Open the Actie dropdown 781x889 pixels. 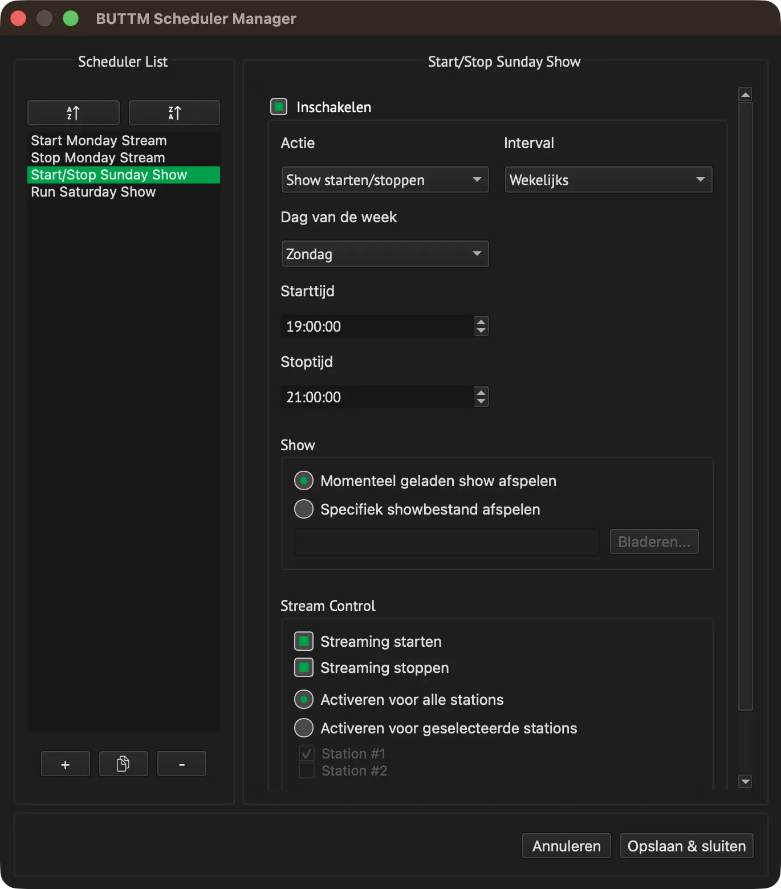click(x=385, y=180)
